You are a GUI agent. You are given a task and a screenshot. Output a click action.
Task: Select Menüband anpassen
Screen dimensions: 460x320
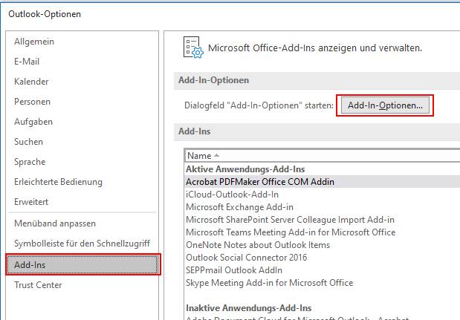55,223
